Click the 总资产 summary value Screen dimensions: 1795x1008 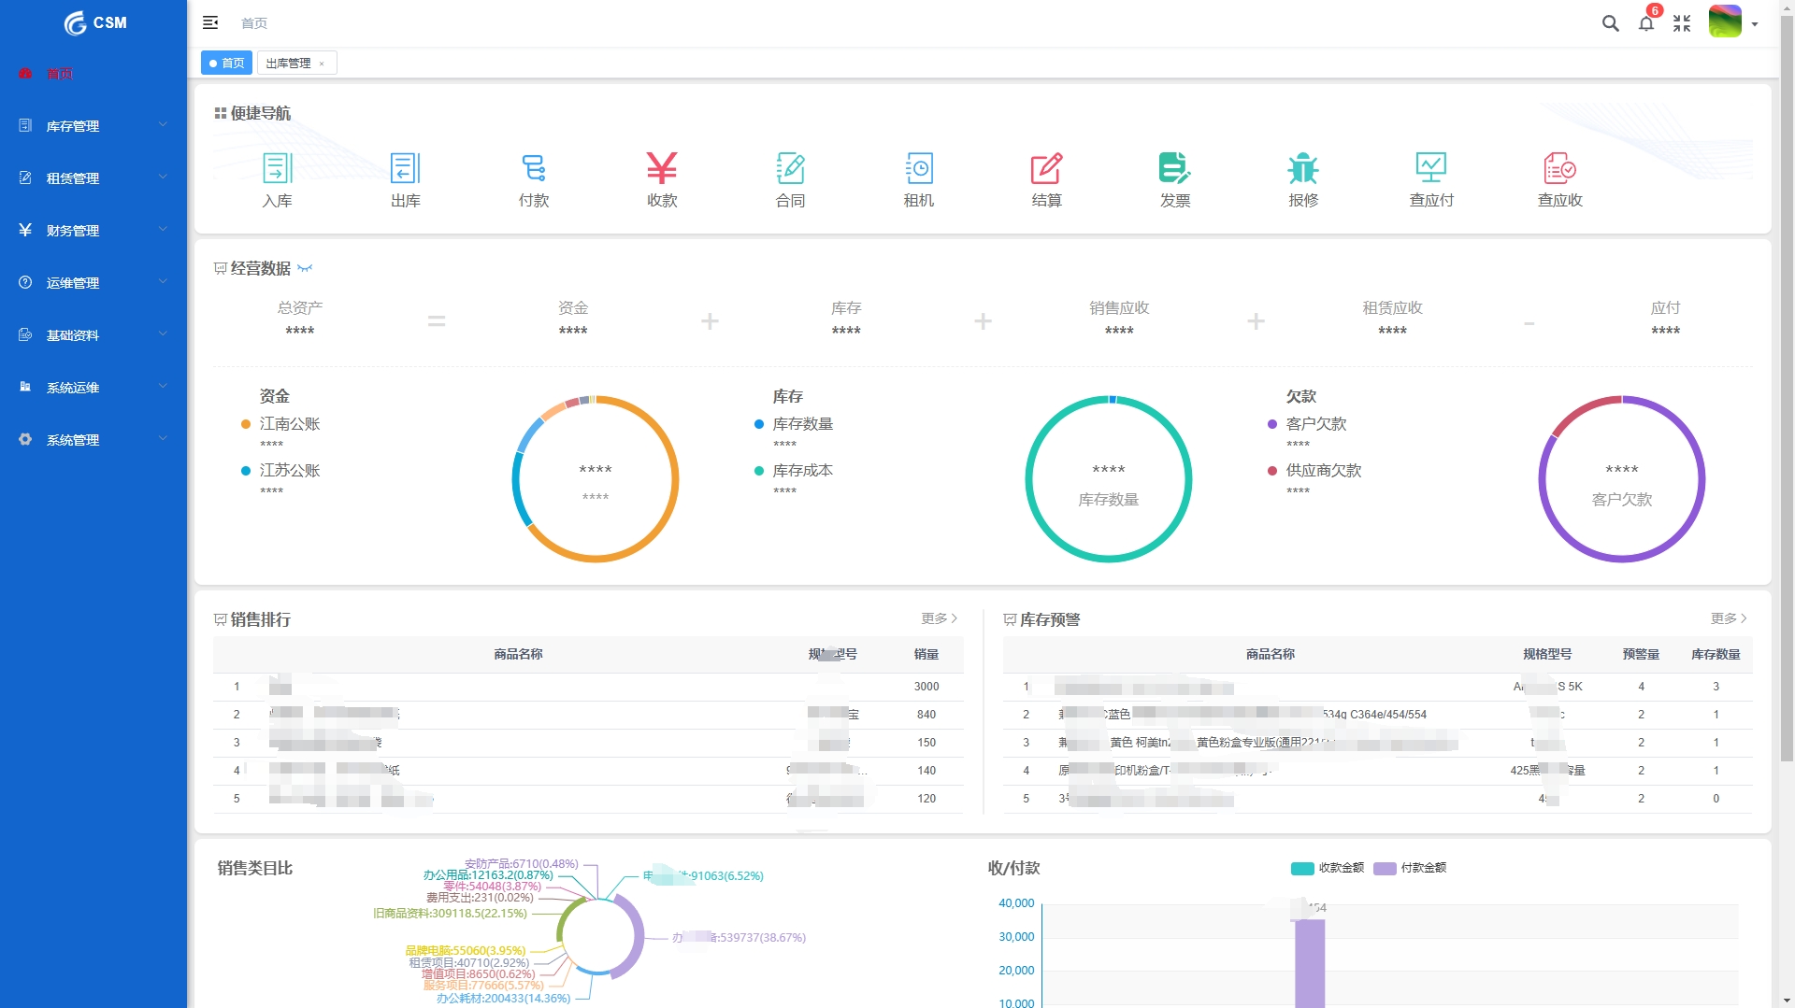click(299, 331)
